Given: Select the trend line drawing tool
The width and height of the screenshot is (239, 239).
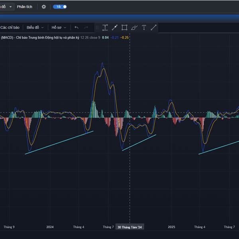Looking at the screenshot, I should [115, 27].
